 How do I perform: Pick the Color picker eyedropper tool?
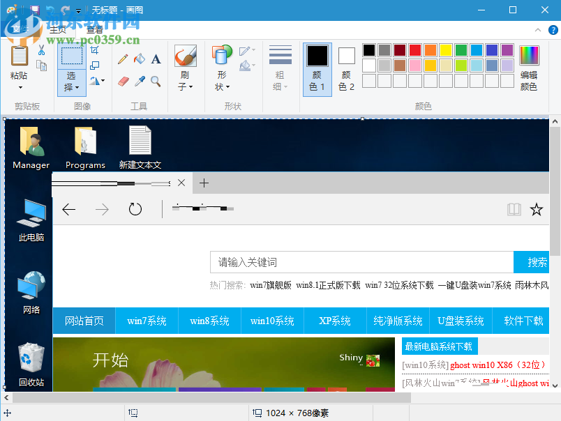(x=138, y=80)
